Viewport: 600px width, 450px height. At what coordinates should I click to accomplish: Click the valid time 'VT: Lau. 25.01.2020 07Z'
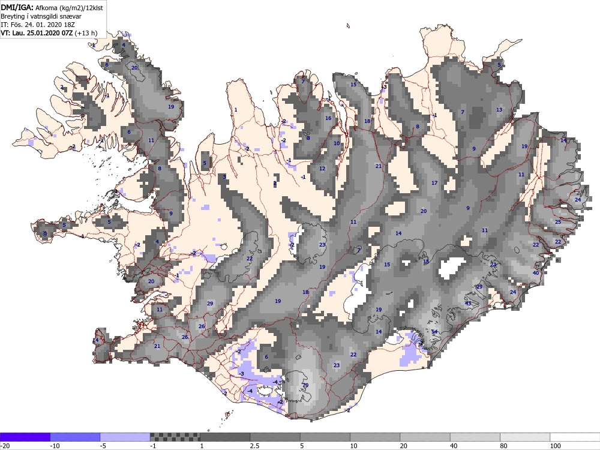coord(37,33)
